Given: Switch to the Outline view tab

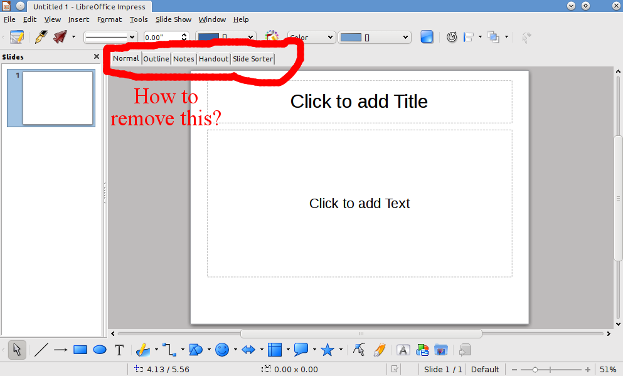Looking at the screenshot, I should coord(156,59).
